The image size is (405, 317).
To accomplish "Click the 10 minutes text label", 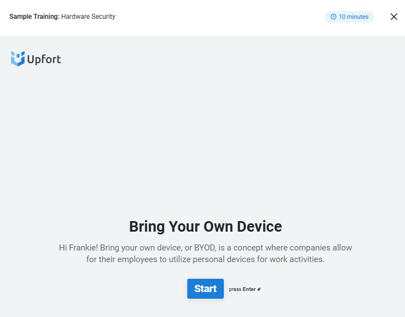I will 353,17.
